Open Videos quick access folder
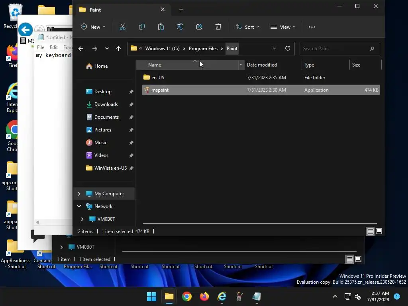Viewport: 408px width, 306px height. point(101,155)
